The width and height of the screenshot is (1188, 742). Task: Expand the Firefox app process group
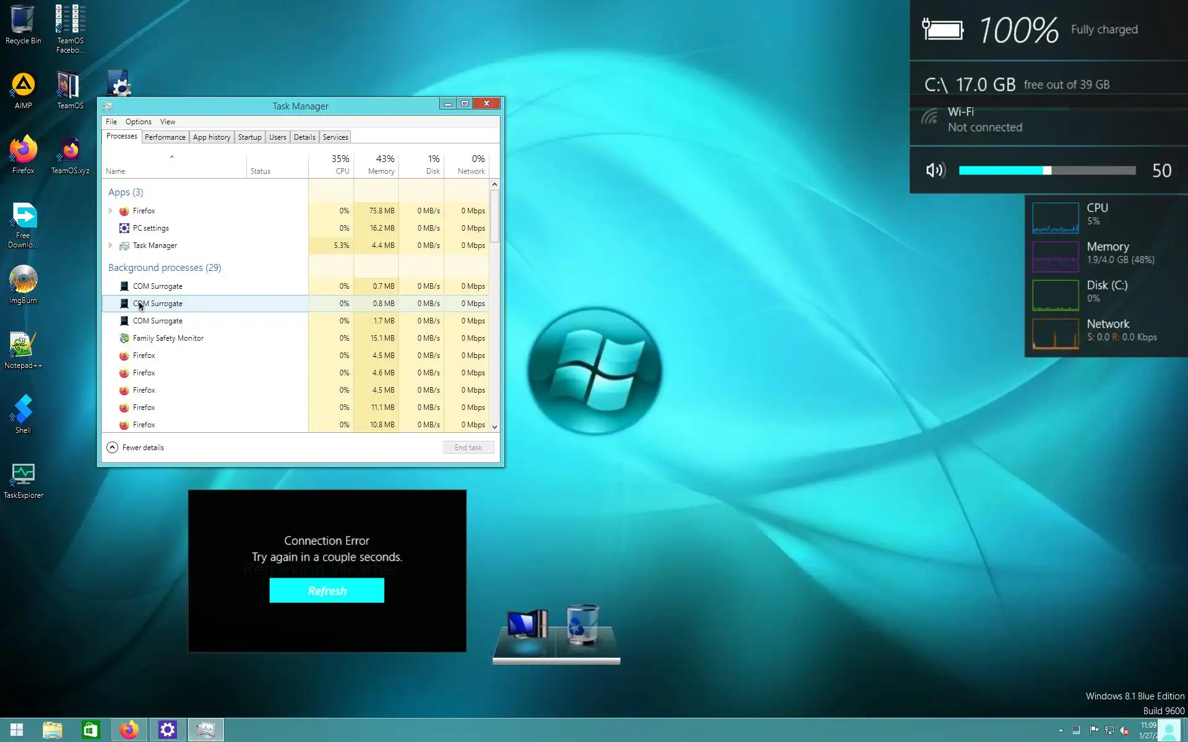pyautogui.click(x=111, y=211)
